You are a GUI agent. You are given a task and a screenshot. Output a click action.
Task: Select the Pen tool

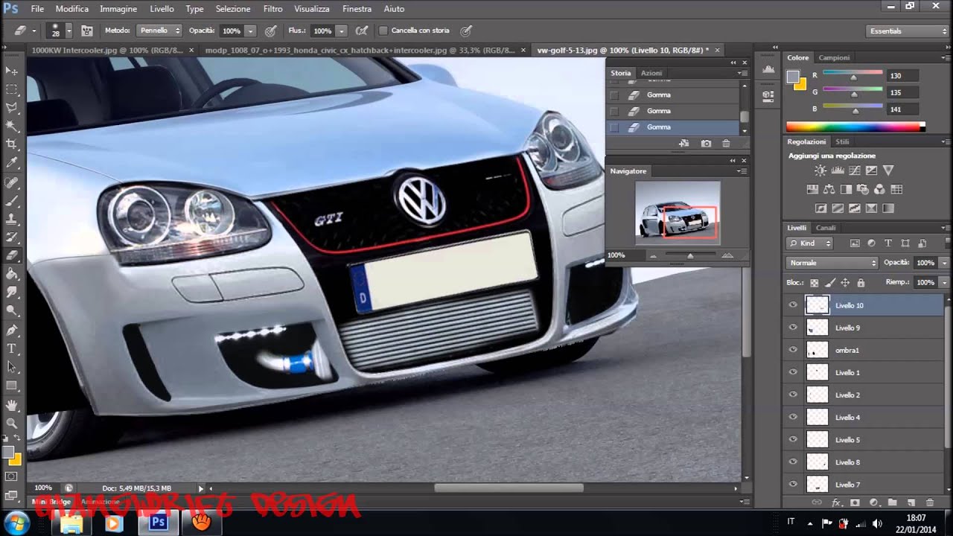(12, 330)
